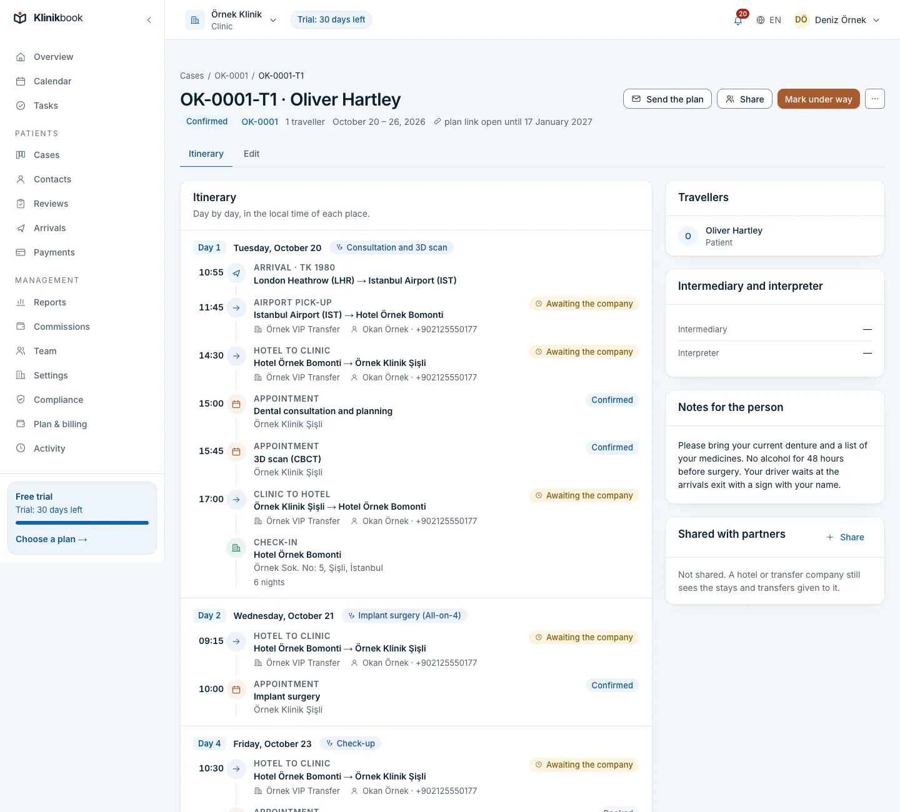This screenshot has height=812, width=900.
Task: Click the Share link in Shared with partners
Action: pyautogui.click(x=845, y=537)
